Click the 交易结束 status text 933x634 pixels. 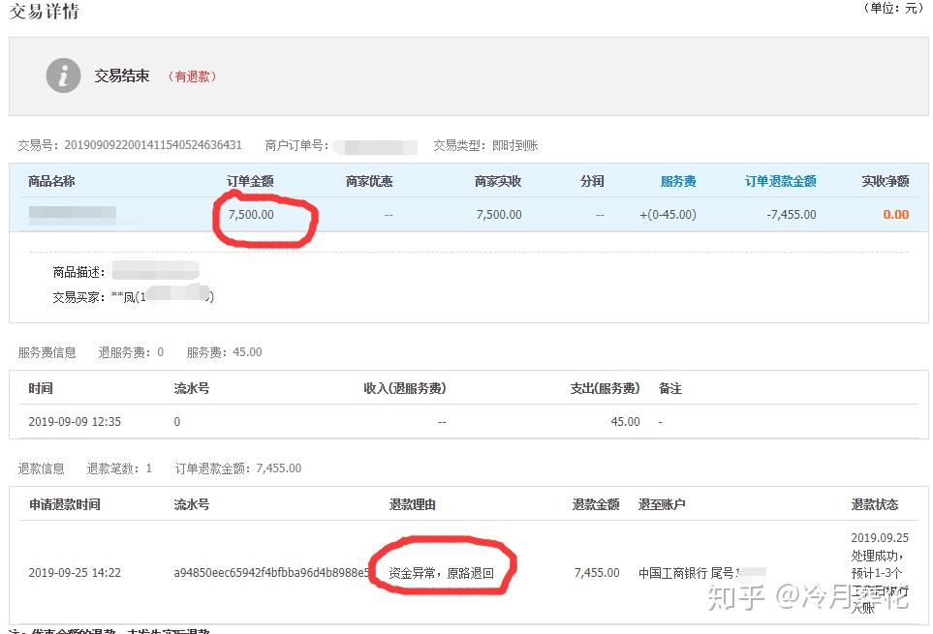[x=122, y=76]
